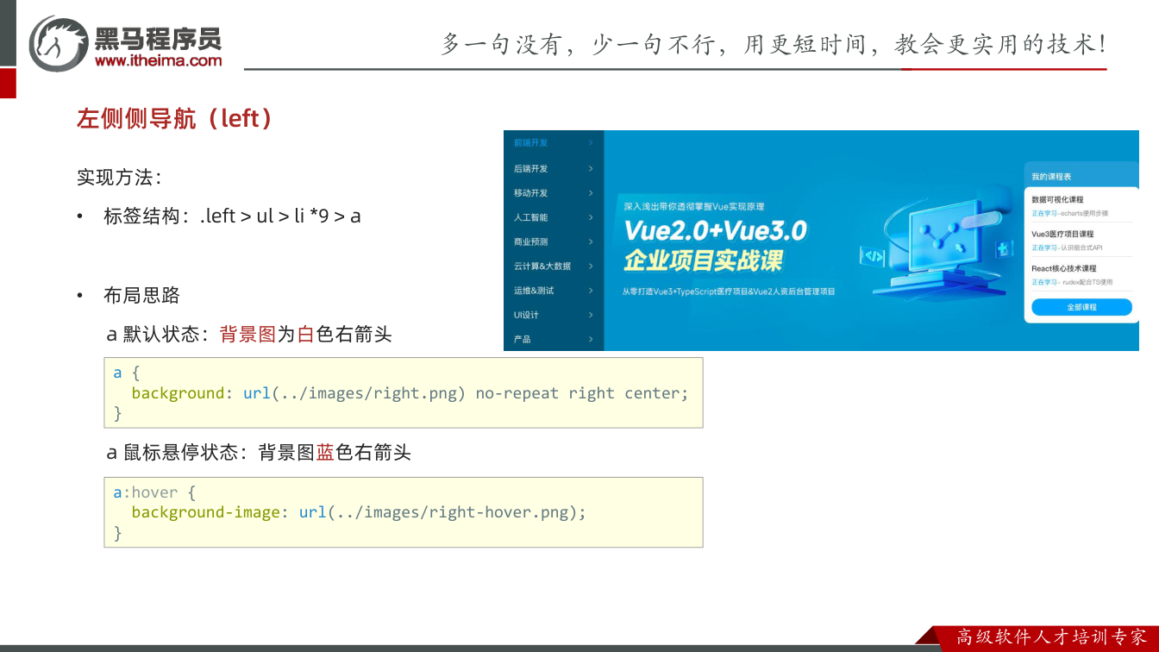Expand the arrow beside UI设计
Image resolution: width=1159 pixels, height=652 pixels.
point(591,315)
